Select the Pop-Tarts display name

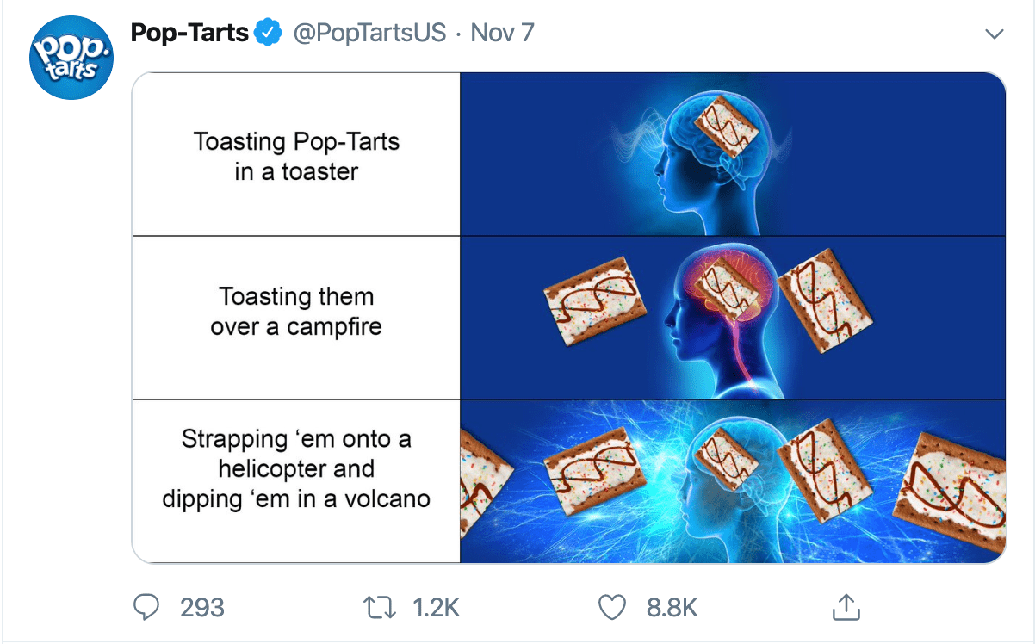tap(190, 32)
